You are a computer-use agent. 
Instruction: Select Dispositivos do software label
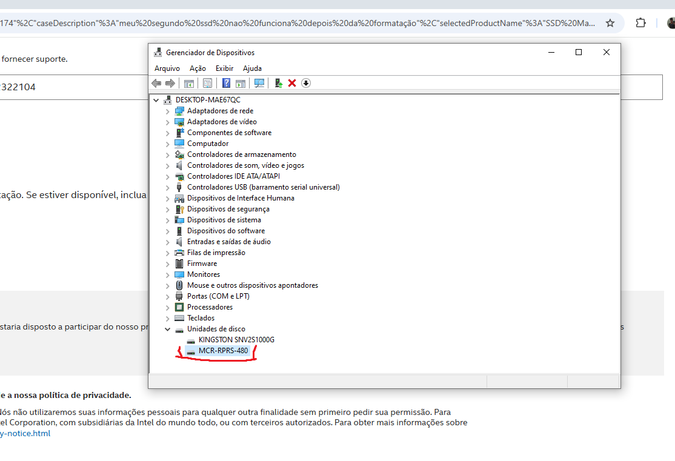pos(226,231)
